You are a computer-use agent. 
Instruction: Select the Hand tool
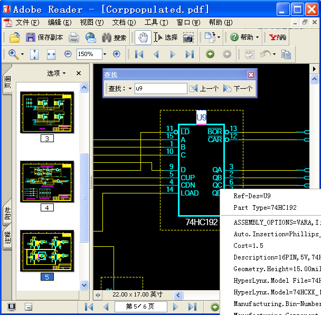tap(142, 38)
